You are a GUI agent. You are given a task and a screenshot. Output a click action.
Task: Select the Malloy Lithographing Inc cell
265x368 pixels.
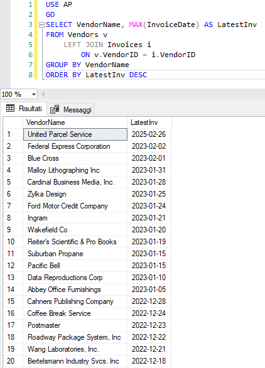tap(75, 170)
